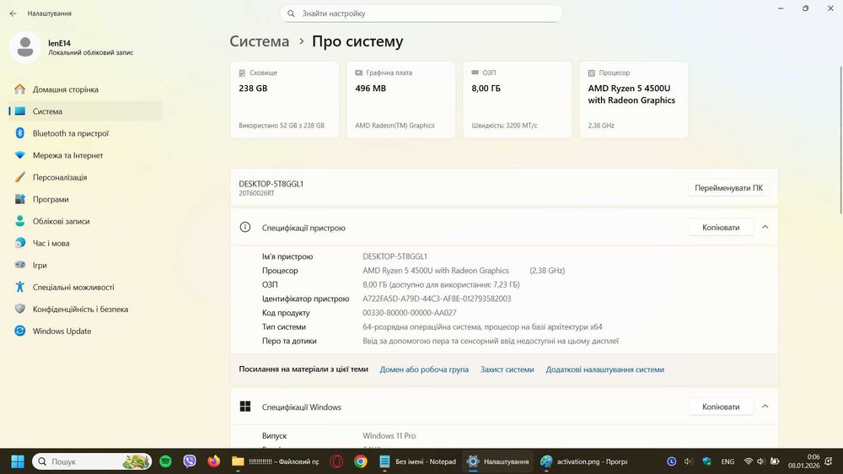Open the Програми section
Image resolution: width=843 pixels, height=474 pixels.
[85, 200]
